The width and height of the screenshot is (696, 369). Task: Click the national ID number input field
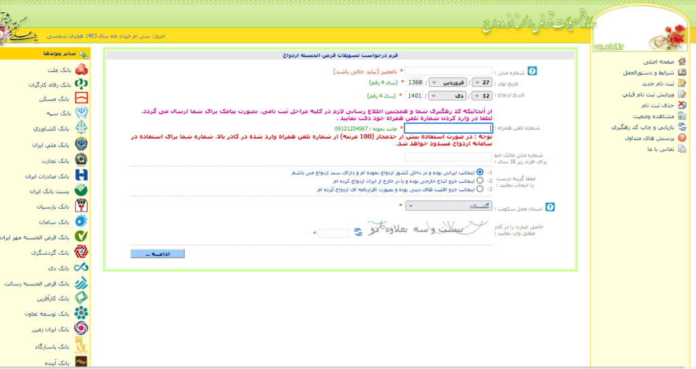point(449,71)
